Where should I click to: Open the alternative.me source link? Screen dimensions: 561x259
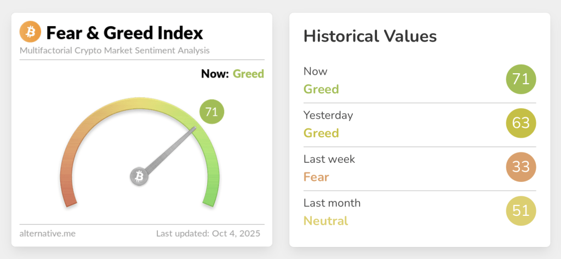[48, 233]
